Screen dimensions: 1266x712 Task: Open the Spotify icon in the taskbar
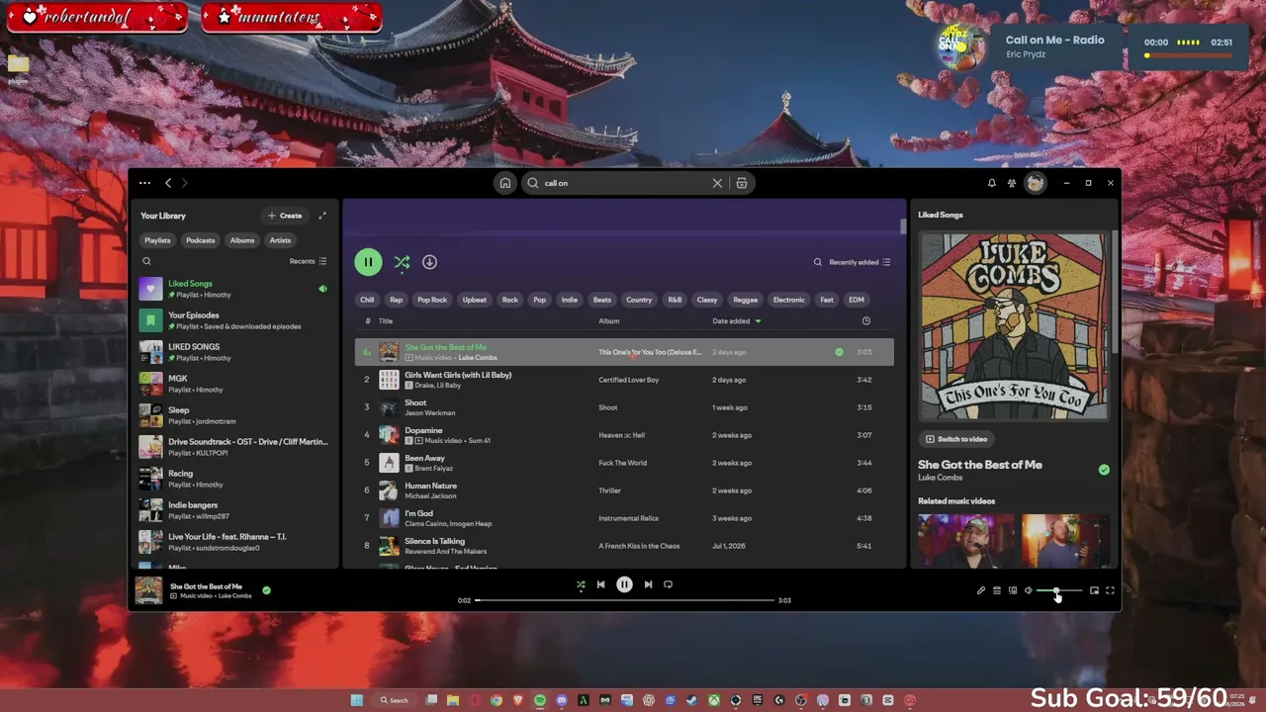click(x=540, y=700)
